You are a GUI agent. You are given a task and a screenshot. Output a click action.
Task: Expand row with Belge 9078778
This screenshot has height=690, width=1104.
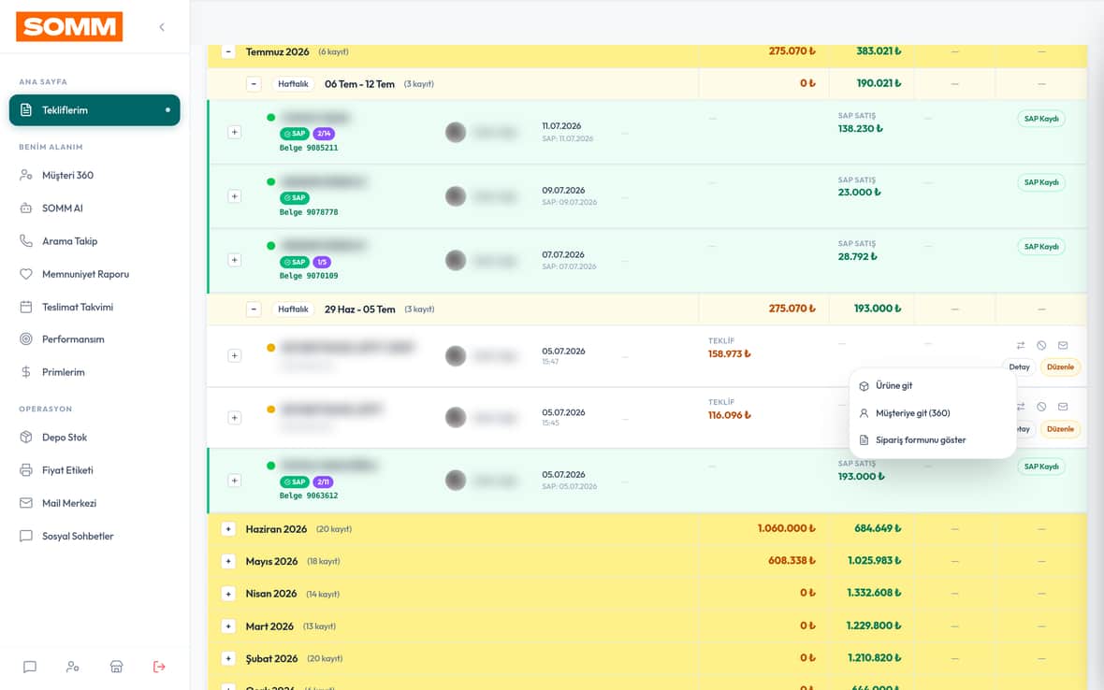[x=235, y=196]
